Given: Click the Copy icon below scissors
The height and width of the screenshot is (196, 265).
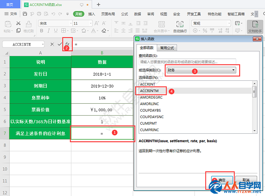Looking at the screenshot, I should 18,30.
